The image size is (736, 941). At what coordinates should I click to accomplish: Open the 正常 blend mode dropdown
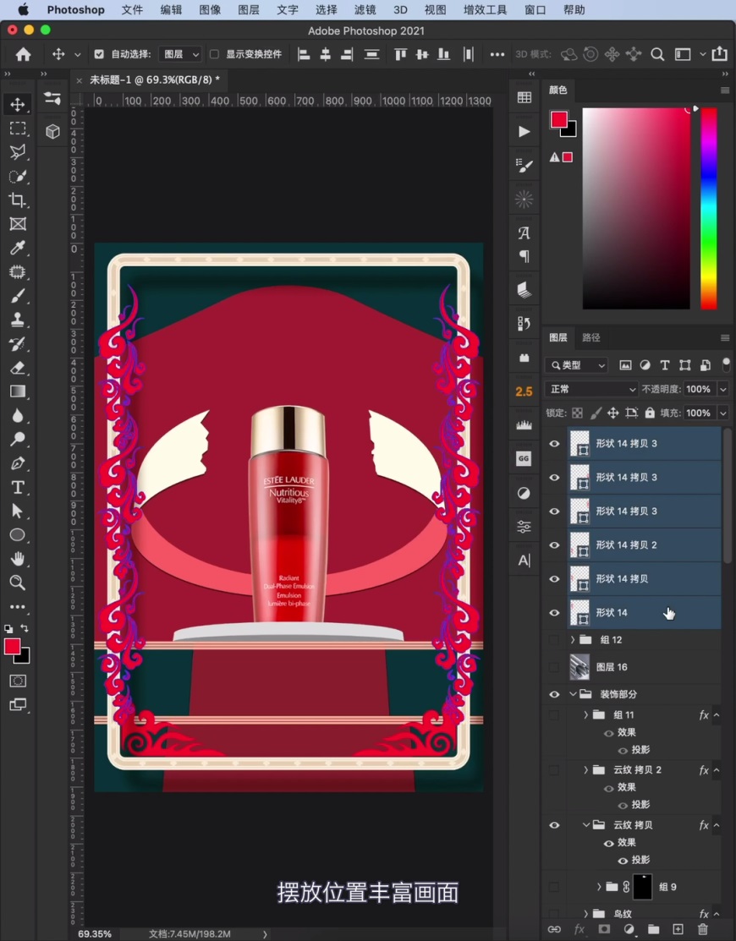point(590,389)
